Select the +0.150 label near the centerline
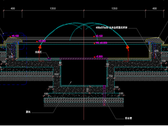 99,36
